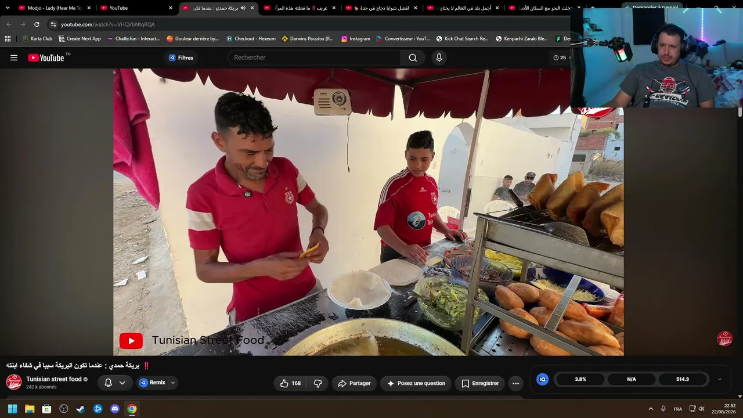Screen dimensions: 743x418
Task: Open the Convertisseur YouTube bookmark
Action: coord(403,39)
